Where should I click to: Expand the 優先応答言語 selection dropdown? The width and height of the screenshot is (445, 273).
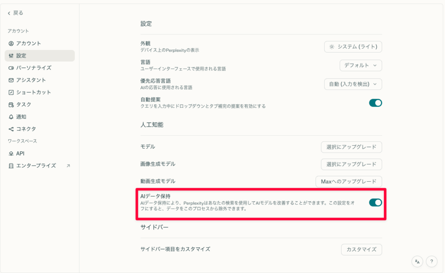(353, 84)
